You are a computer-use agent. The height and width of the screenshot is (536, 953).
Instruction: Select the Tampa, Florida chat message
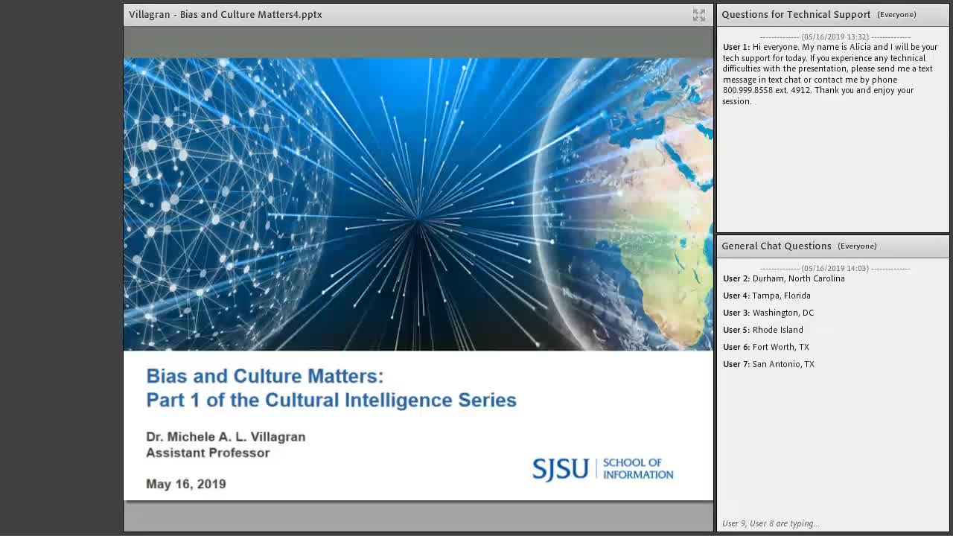pyautogui.click(x=767, y=296)
